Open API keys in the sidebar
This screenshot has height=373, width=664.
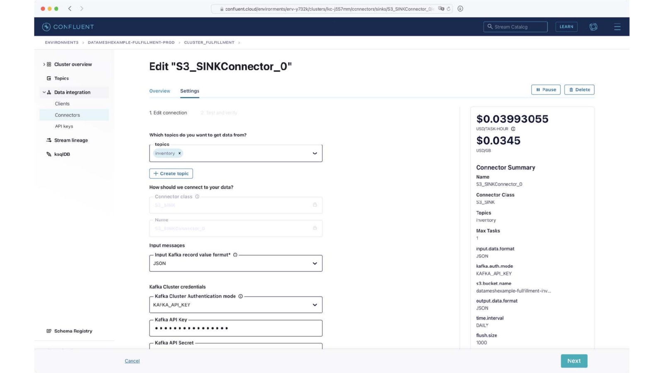click(64, 126)
